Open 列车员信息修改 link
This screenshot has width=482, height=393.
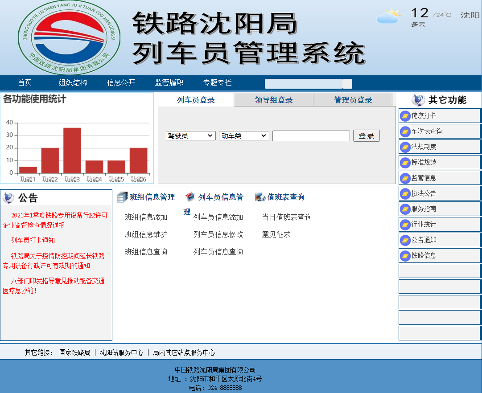[x=218, y=234]
